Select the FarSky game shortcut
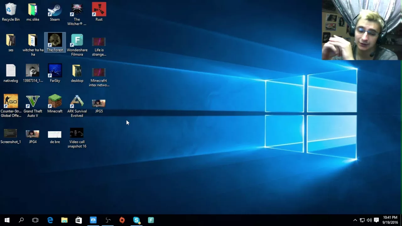The width and height of the screenshot is (402, 226). 55,73
